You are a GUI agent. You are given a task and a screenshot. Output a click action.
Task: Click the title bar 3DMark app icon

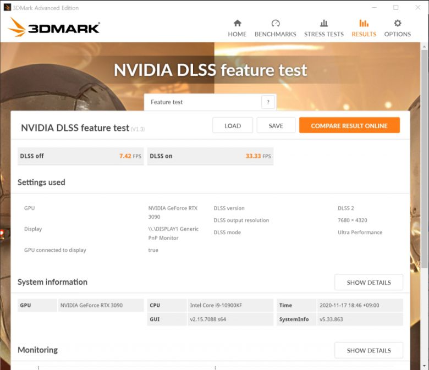pos(7,8)
